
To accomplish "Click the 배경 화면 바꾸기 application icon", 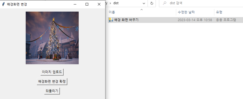I will coord(111,20).
